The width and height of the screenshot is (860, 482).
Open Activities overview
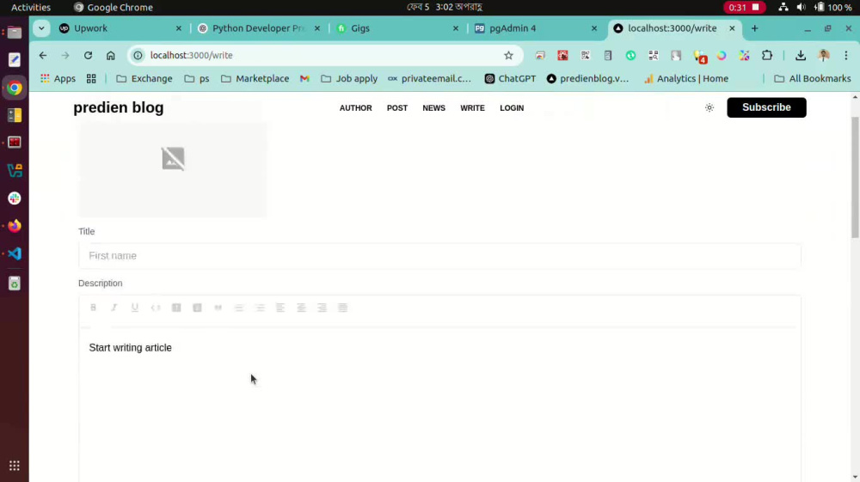pos(31,7)
